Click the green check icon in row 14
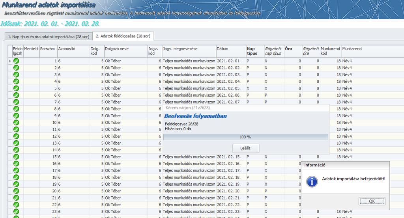Viewport: 404px width, 218px height. click(16, 150)
